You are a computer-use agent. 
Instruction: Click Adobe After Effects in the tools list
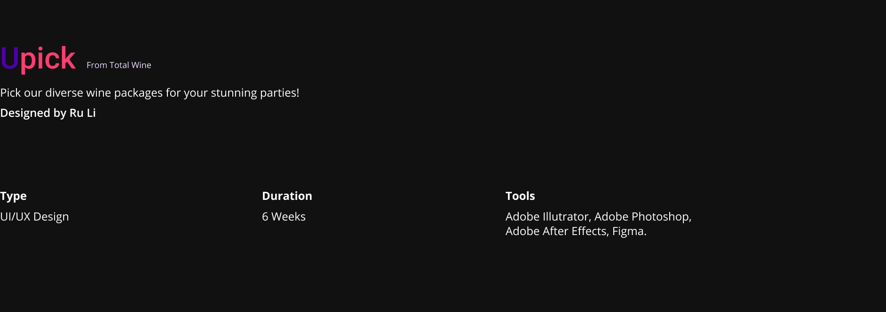[x=556, y=231]
